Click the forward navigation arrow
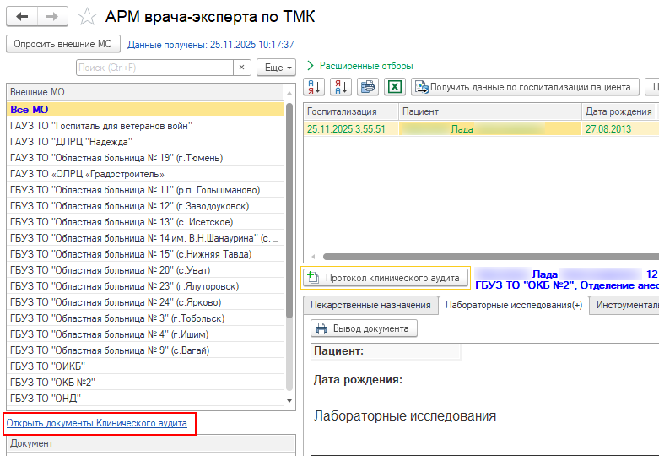 (x=52, y=17)
